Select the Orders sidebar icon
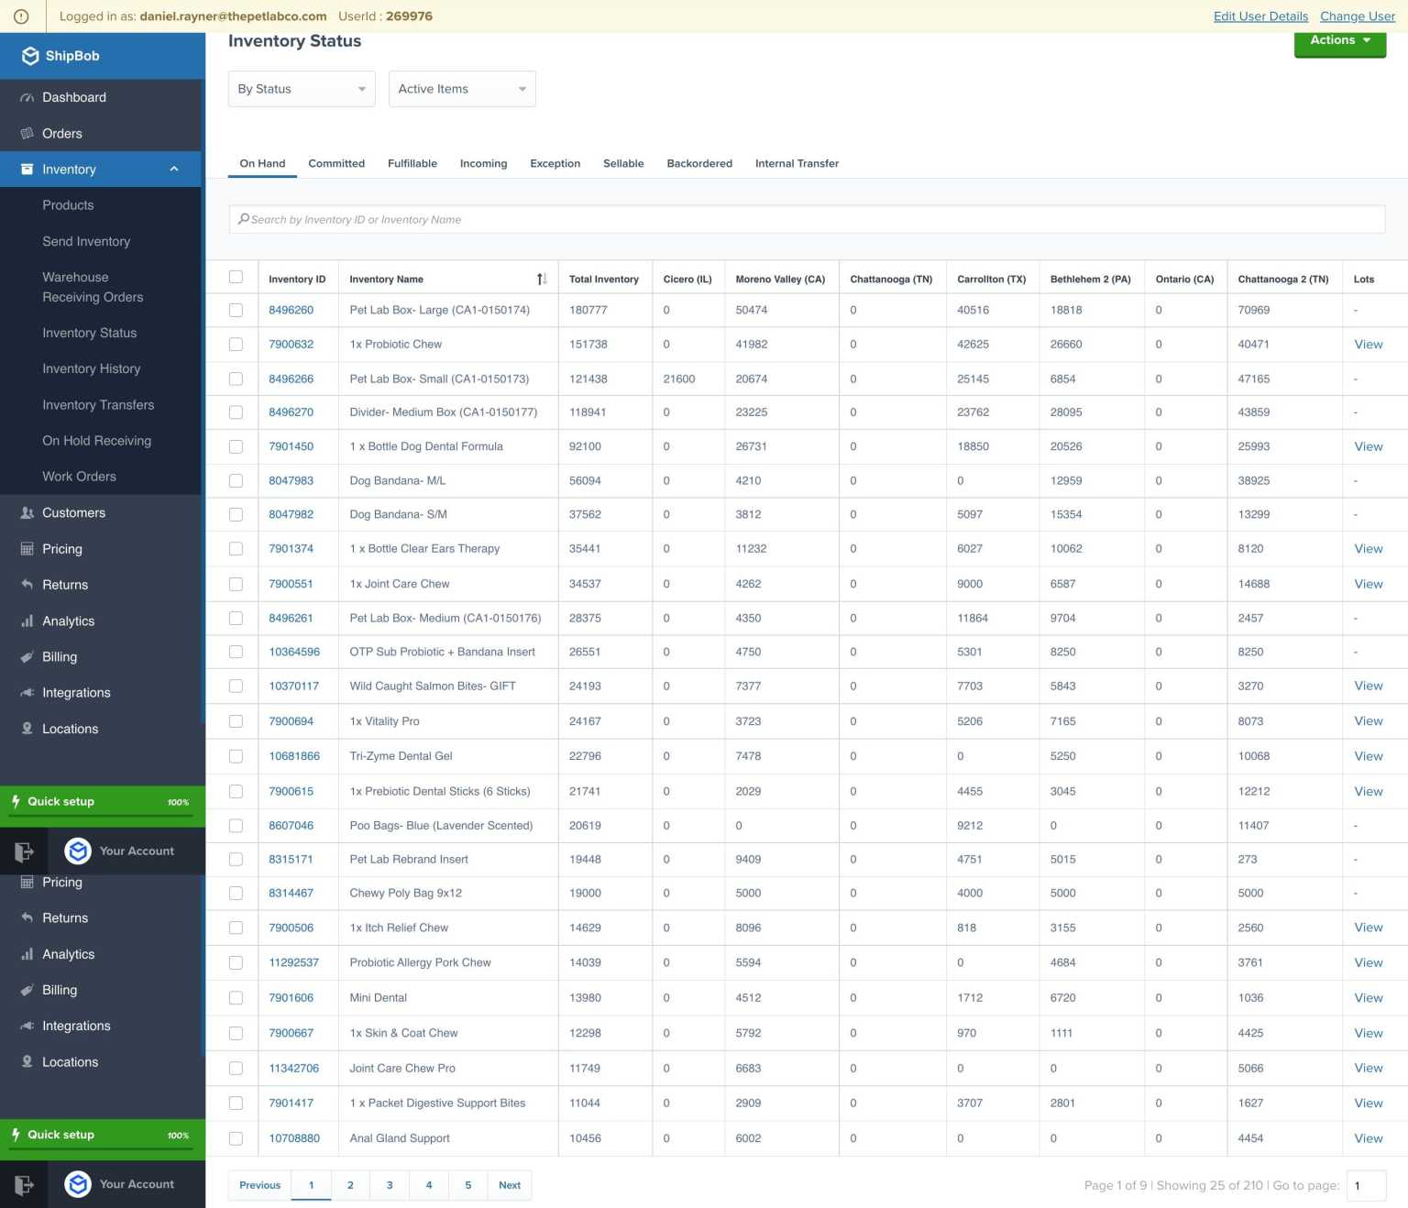 click(x=27, y=133)
